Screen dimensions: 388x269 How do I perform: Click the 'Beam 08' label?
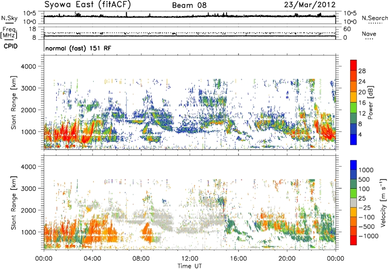[189, 5]
